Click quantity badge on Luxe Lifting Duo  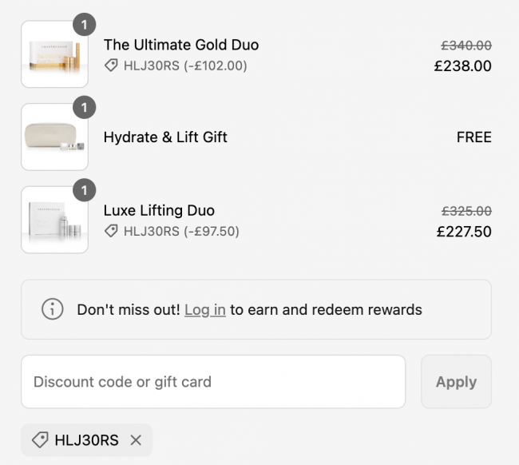pos(84,190)
